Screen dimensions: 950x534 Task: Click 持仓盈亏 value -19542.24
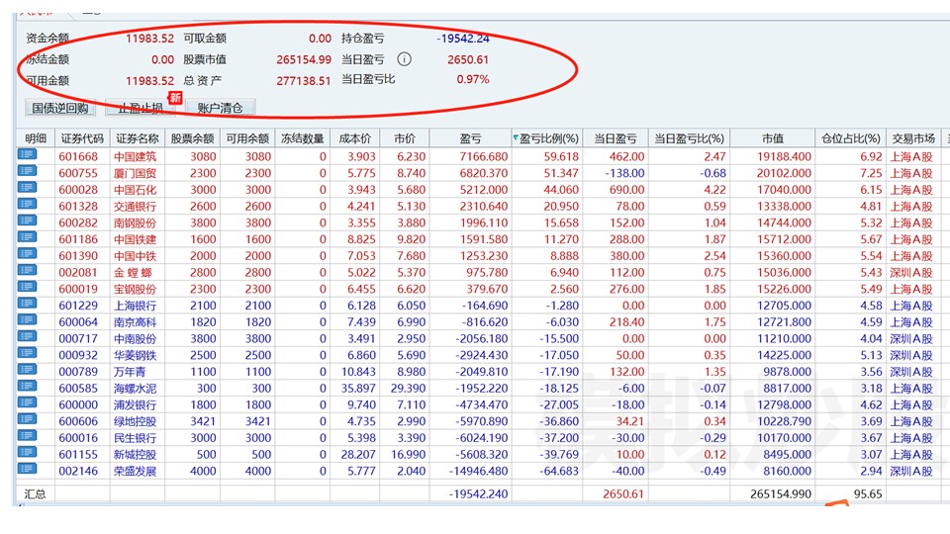point(463,39)
